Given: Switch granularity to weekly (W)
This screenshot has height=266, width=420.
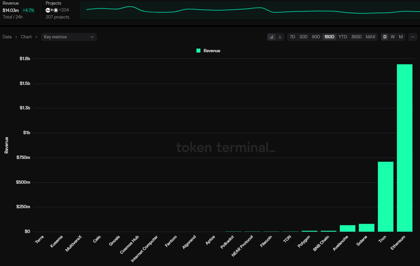Looking at the screenshot, I should (x=393, y=37).
